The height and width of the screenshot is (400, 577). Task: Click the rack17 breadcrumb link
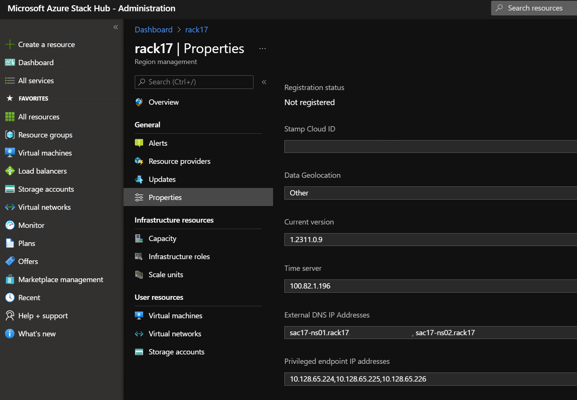[196, 30]
